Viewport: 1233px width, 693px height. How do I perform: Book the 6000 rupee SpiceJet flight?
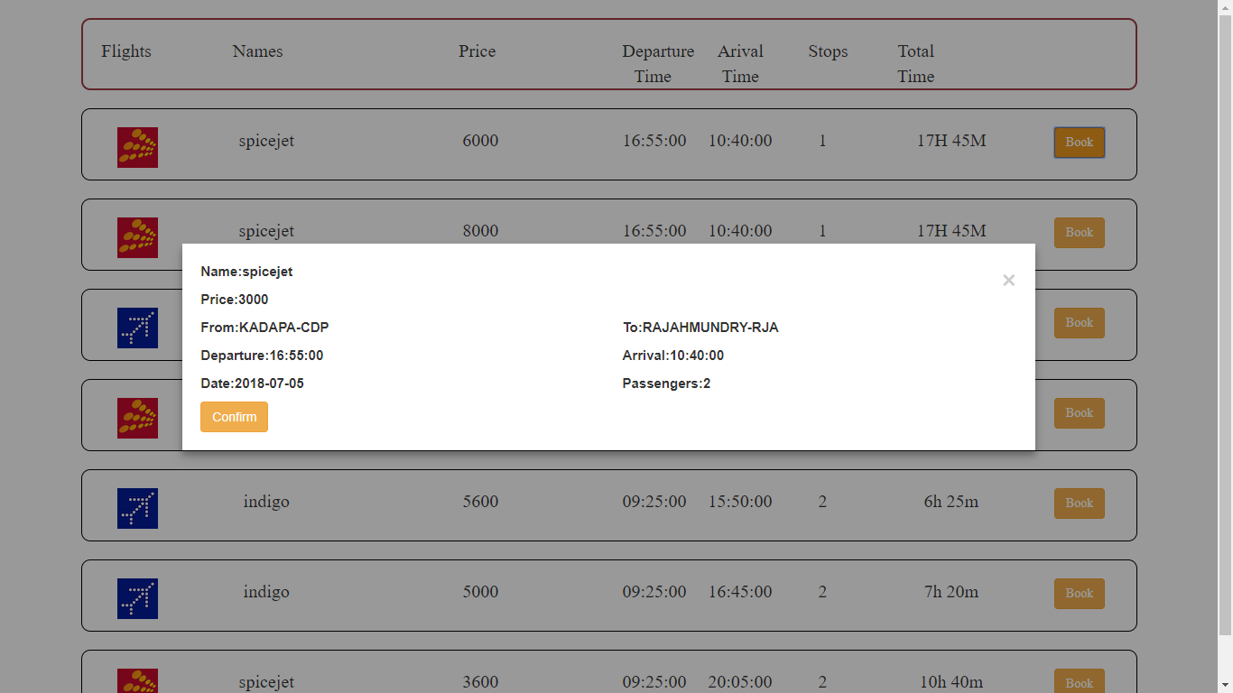tap(1079, 142)
